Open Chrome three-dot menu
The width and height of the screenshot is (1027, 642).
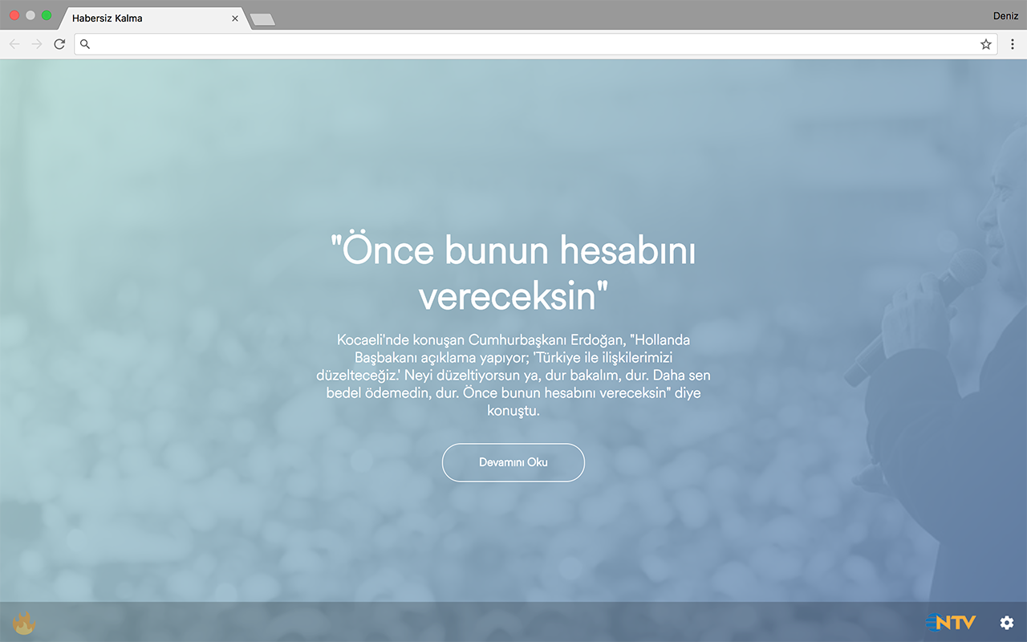1013,44
